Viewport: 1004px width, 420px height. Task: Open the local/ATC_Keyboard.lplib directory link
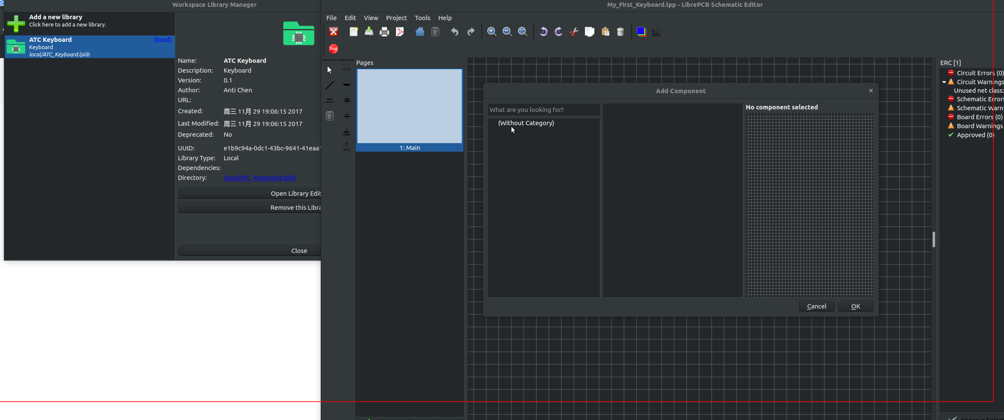pos(259,178)
